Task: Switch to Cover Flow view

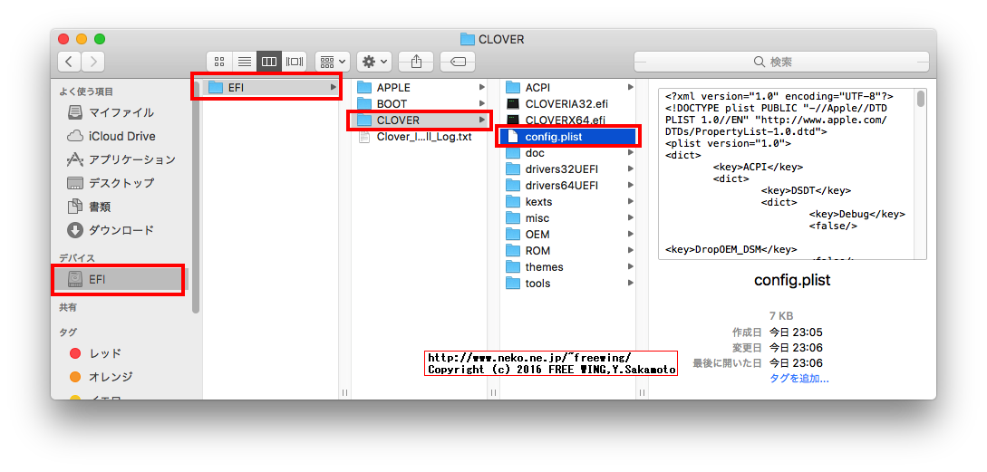Action: click(294, 62)
